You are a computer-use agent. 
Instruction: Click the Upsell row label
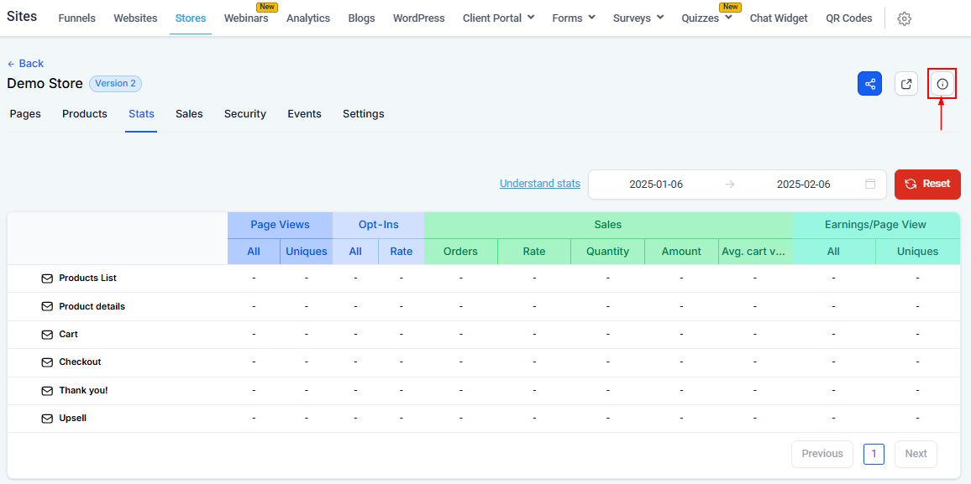[72, 418]
